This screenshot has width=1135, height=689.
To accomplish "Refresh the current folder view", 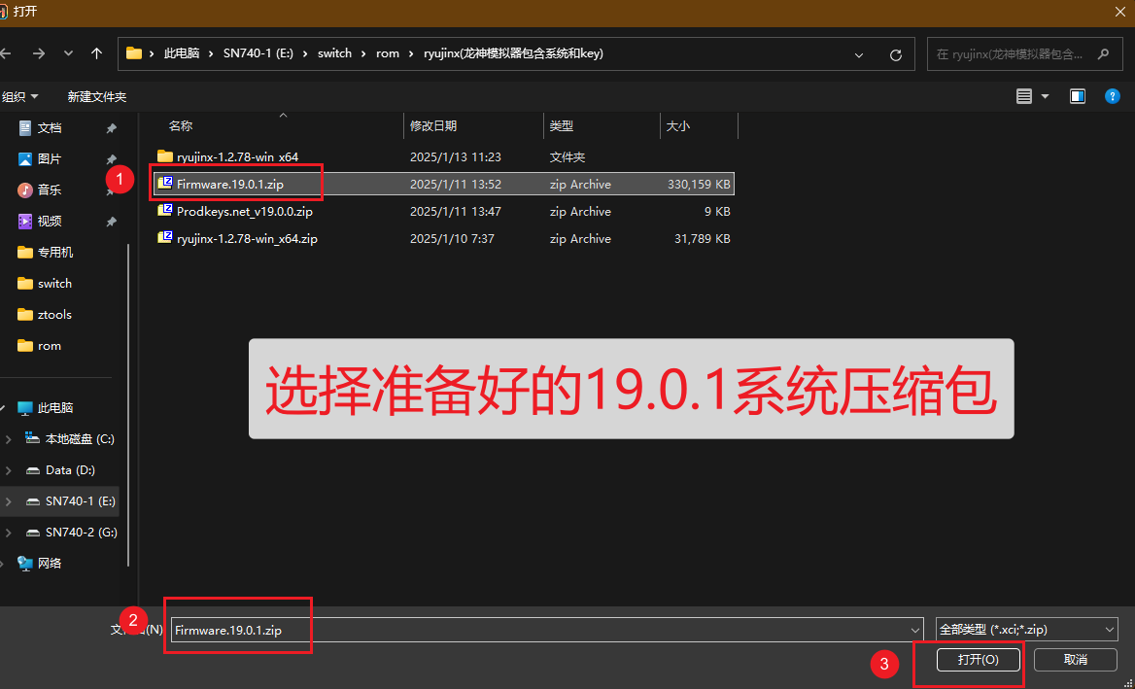I will click(x=895, y=55).
